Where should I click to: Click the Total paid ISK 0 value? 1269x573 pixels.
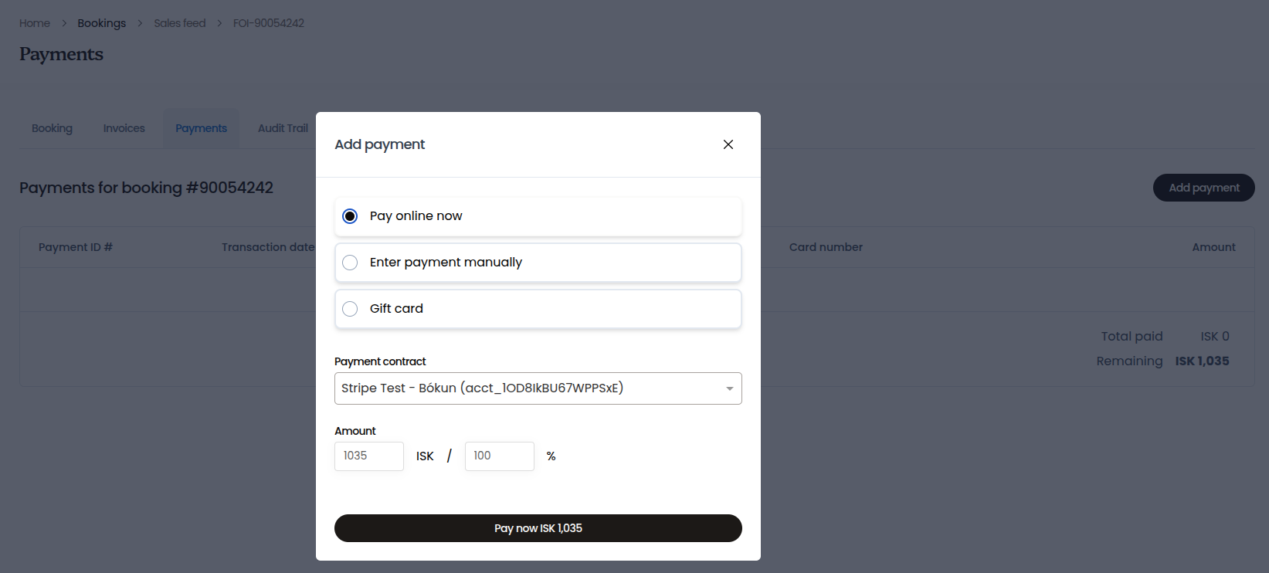click(x=1215, y=337)
